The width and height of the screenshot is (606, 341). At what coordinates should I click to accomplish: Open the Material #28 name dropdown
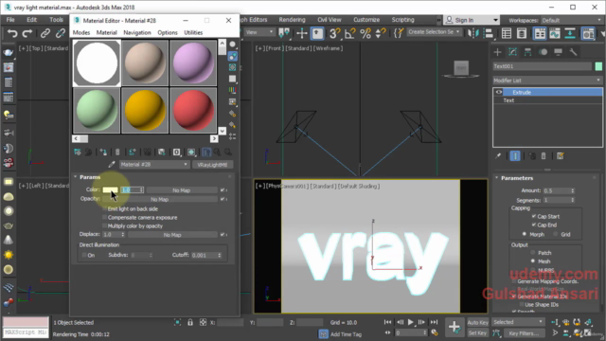[153, 165]
